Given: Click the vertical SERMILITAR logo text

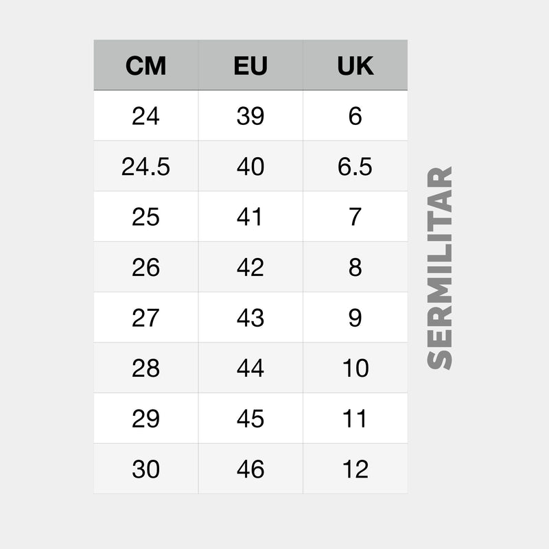Looking at the screenshot, I should 440,268.
